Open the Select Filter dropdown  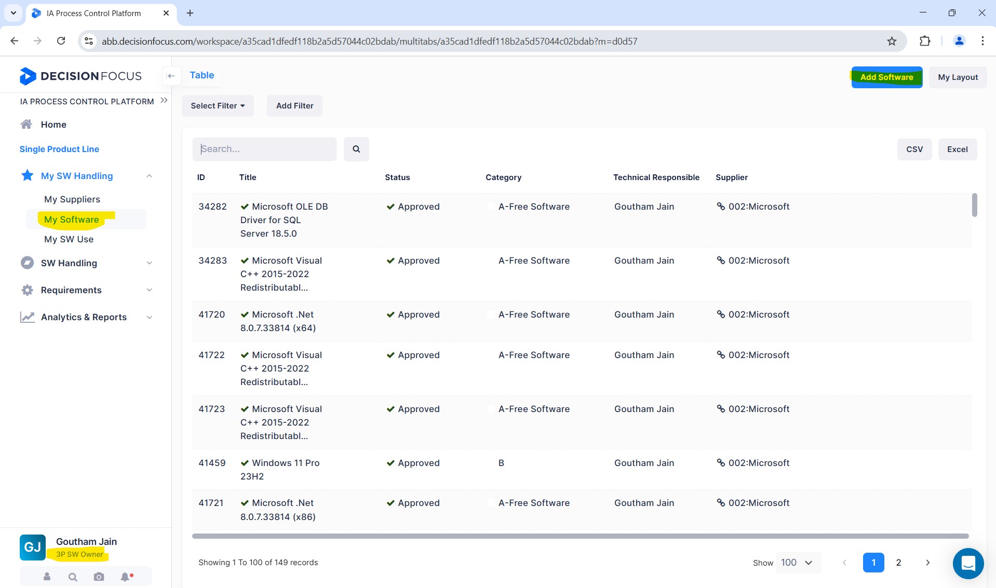(x=218, y=106)
